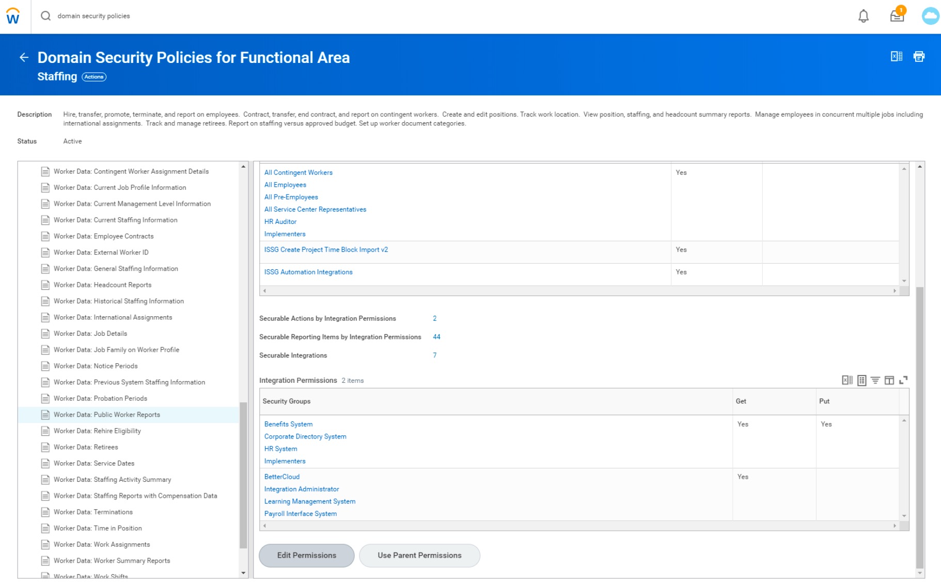Open the inbox with 1 pending item
Screen dimensions: 941x585
coord(897,15)
